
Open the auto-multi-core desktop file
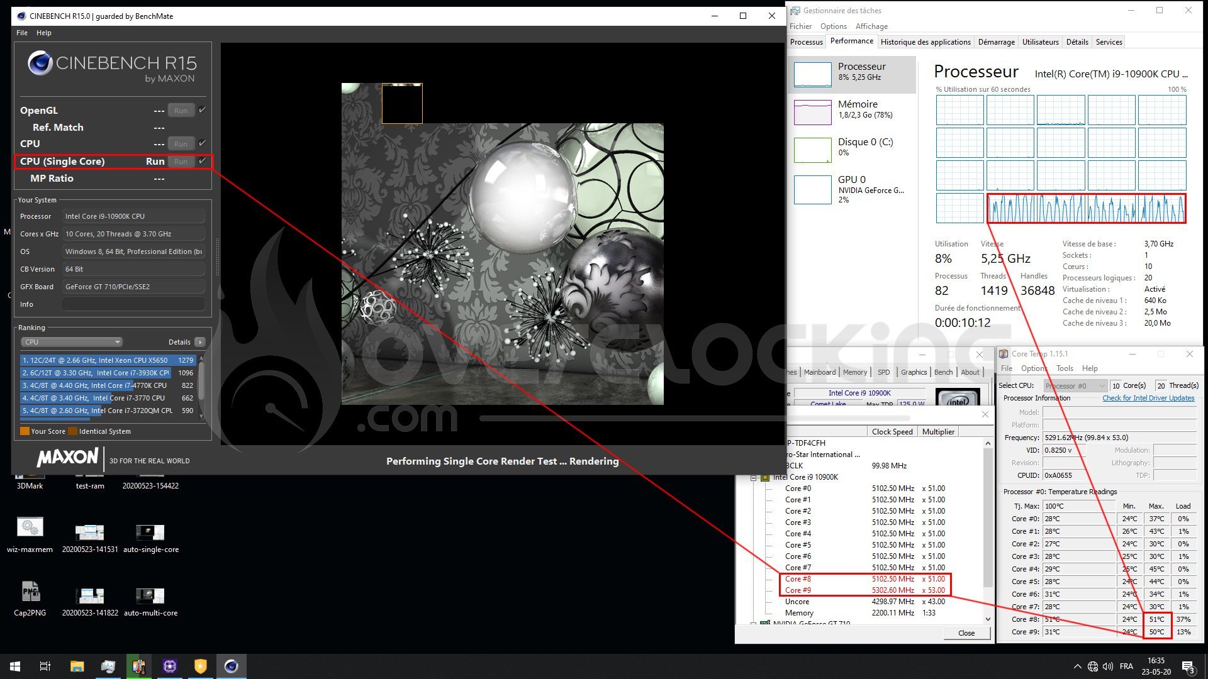coord(150,602)
